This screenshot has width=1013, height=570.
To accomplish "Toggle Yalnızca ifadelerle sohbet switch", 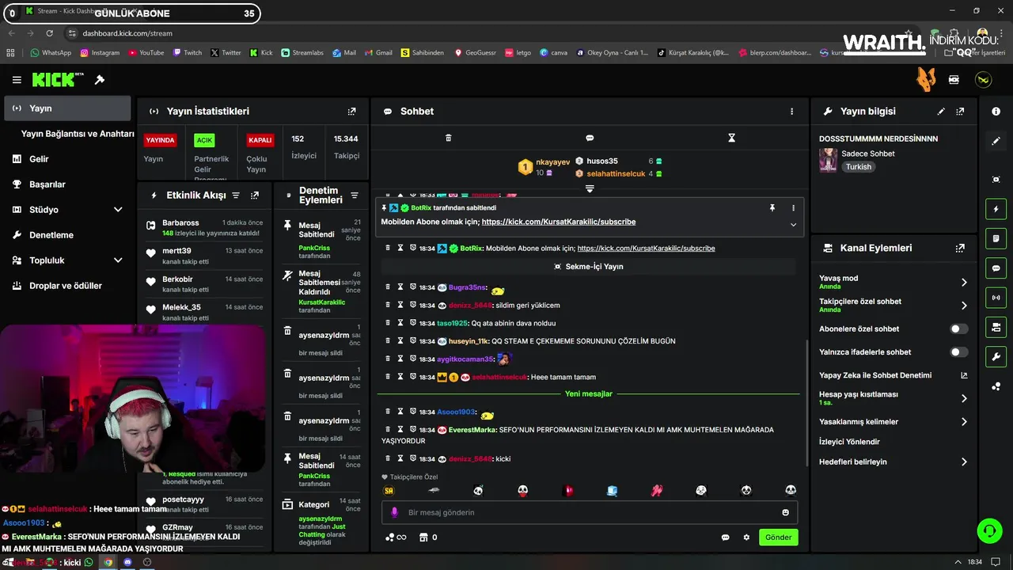I will (x=958, y=352).
